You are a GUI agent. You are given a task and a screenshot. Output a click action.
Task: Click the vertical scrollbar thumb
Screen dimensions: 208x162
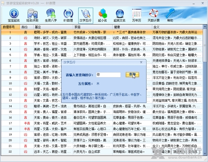[x=205, y=46]
